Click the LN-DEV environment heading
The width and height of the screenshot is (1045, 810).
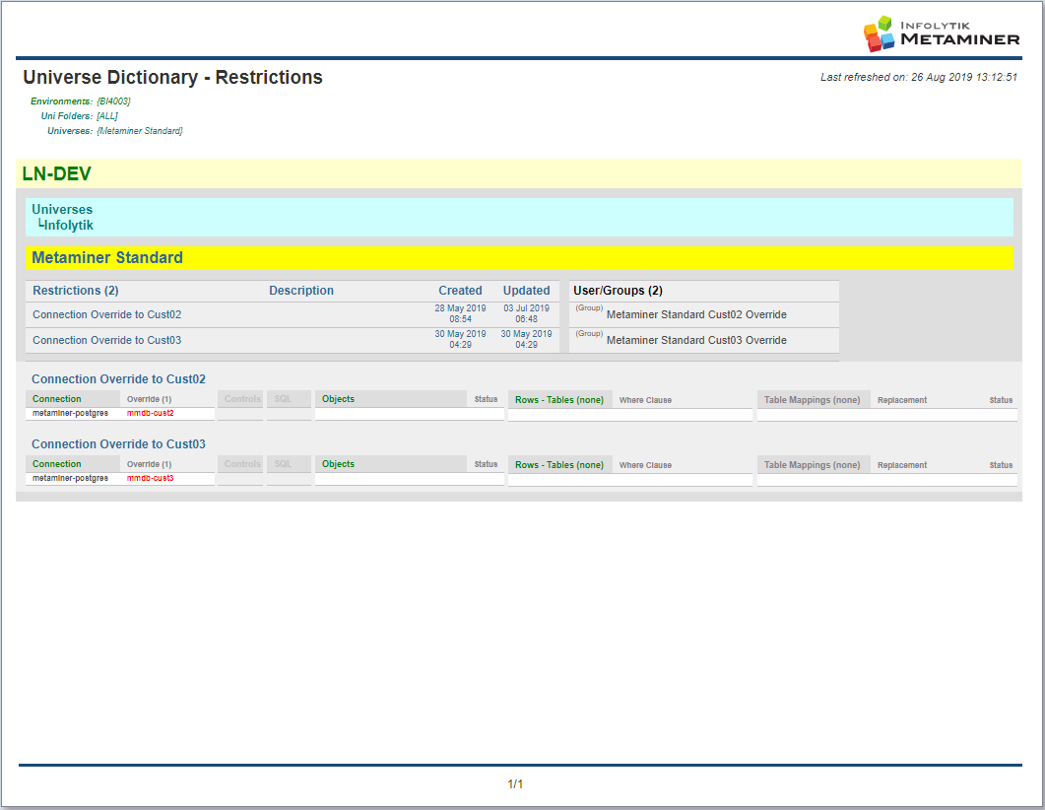pyautogui.click(x=57, y=174)
